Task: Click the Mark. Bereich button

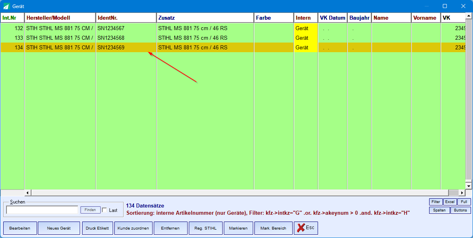Action: (273, 228)
